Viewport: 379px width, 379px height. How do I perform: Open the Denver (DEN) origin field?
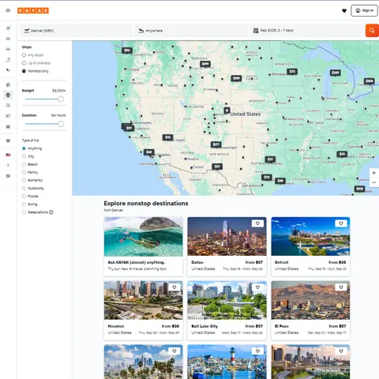click(x=77, y=31)
